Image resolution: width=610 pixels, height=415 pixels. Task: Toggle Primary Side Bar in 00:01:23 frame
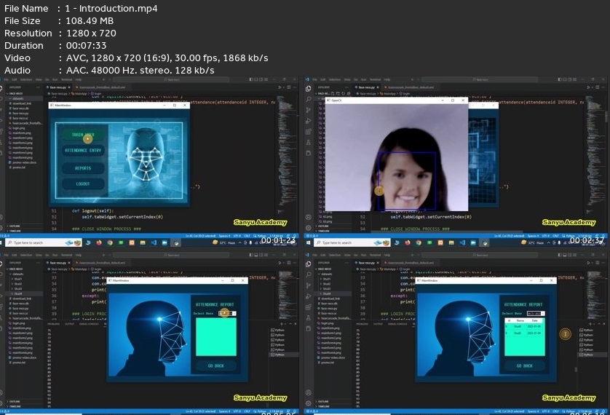pos(251,80)
